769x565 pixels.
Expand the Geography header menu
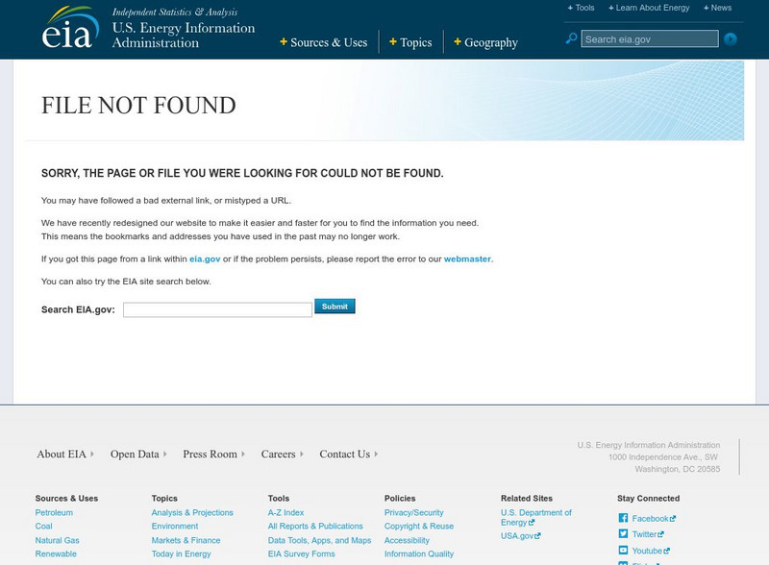point(485,43)
